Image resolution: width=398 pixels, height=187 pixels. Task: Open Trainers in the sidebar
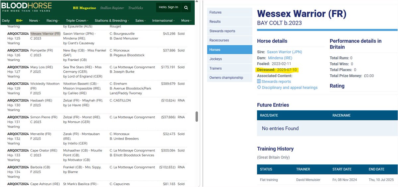230,68
